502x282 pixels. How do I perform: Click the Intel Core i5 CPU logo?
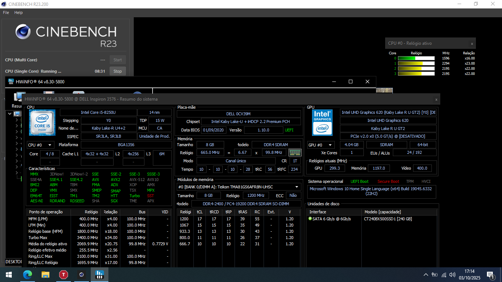coord(42,123)
